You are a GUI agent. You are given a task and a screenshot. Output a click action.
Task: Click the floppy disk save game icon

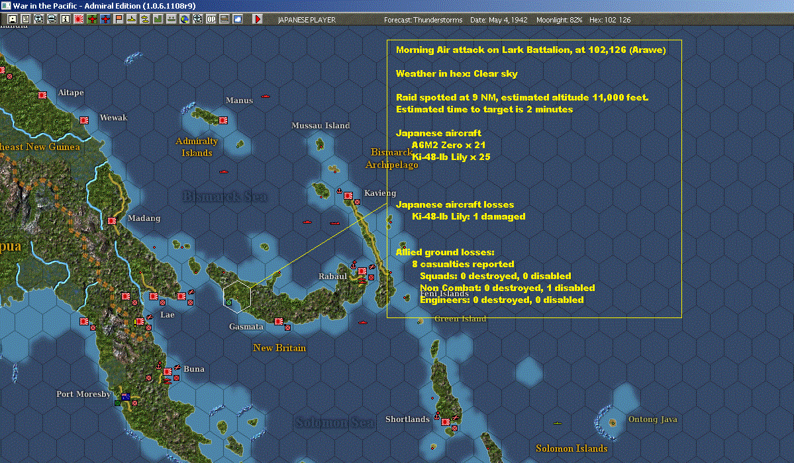pyautogui.click(x=13, y=19)
